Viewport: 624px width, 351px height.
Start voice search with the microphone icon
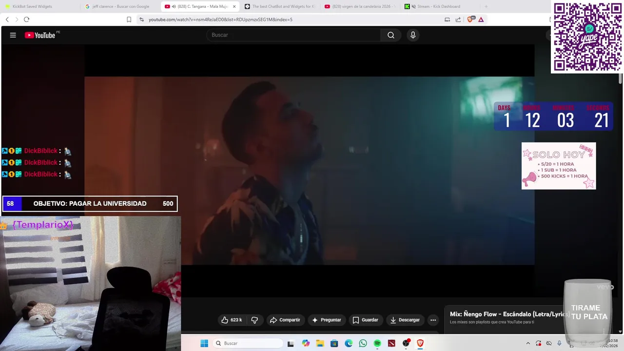point(413,35)
